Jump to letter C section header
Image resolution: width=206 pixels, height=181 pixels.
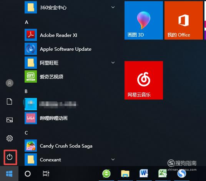click(26, 133)
